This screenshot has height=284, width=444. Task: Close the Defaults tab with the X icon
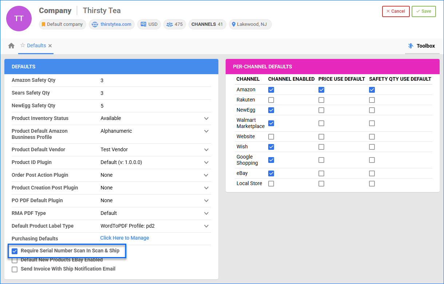click(x=50, y=46)
